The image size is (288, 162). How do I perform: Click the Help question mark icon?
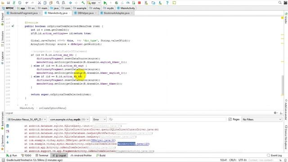click(167, 3)
